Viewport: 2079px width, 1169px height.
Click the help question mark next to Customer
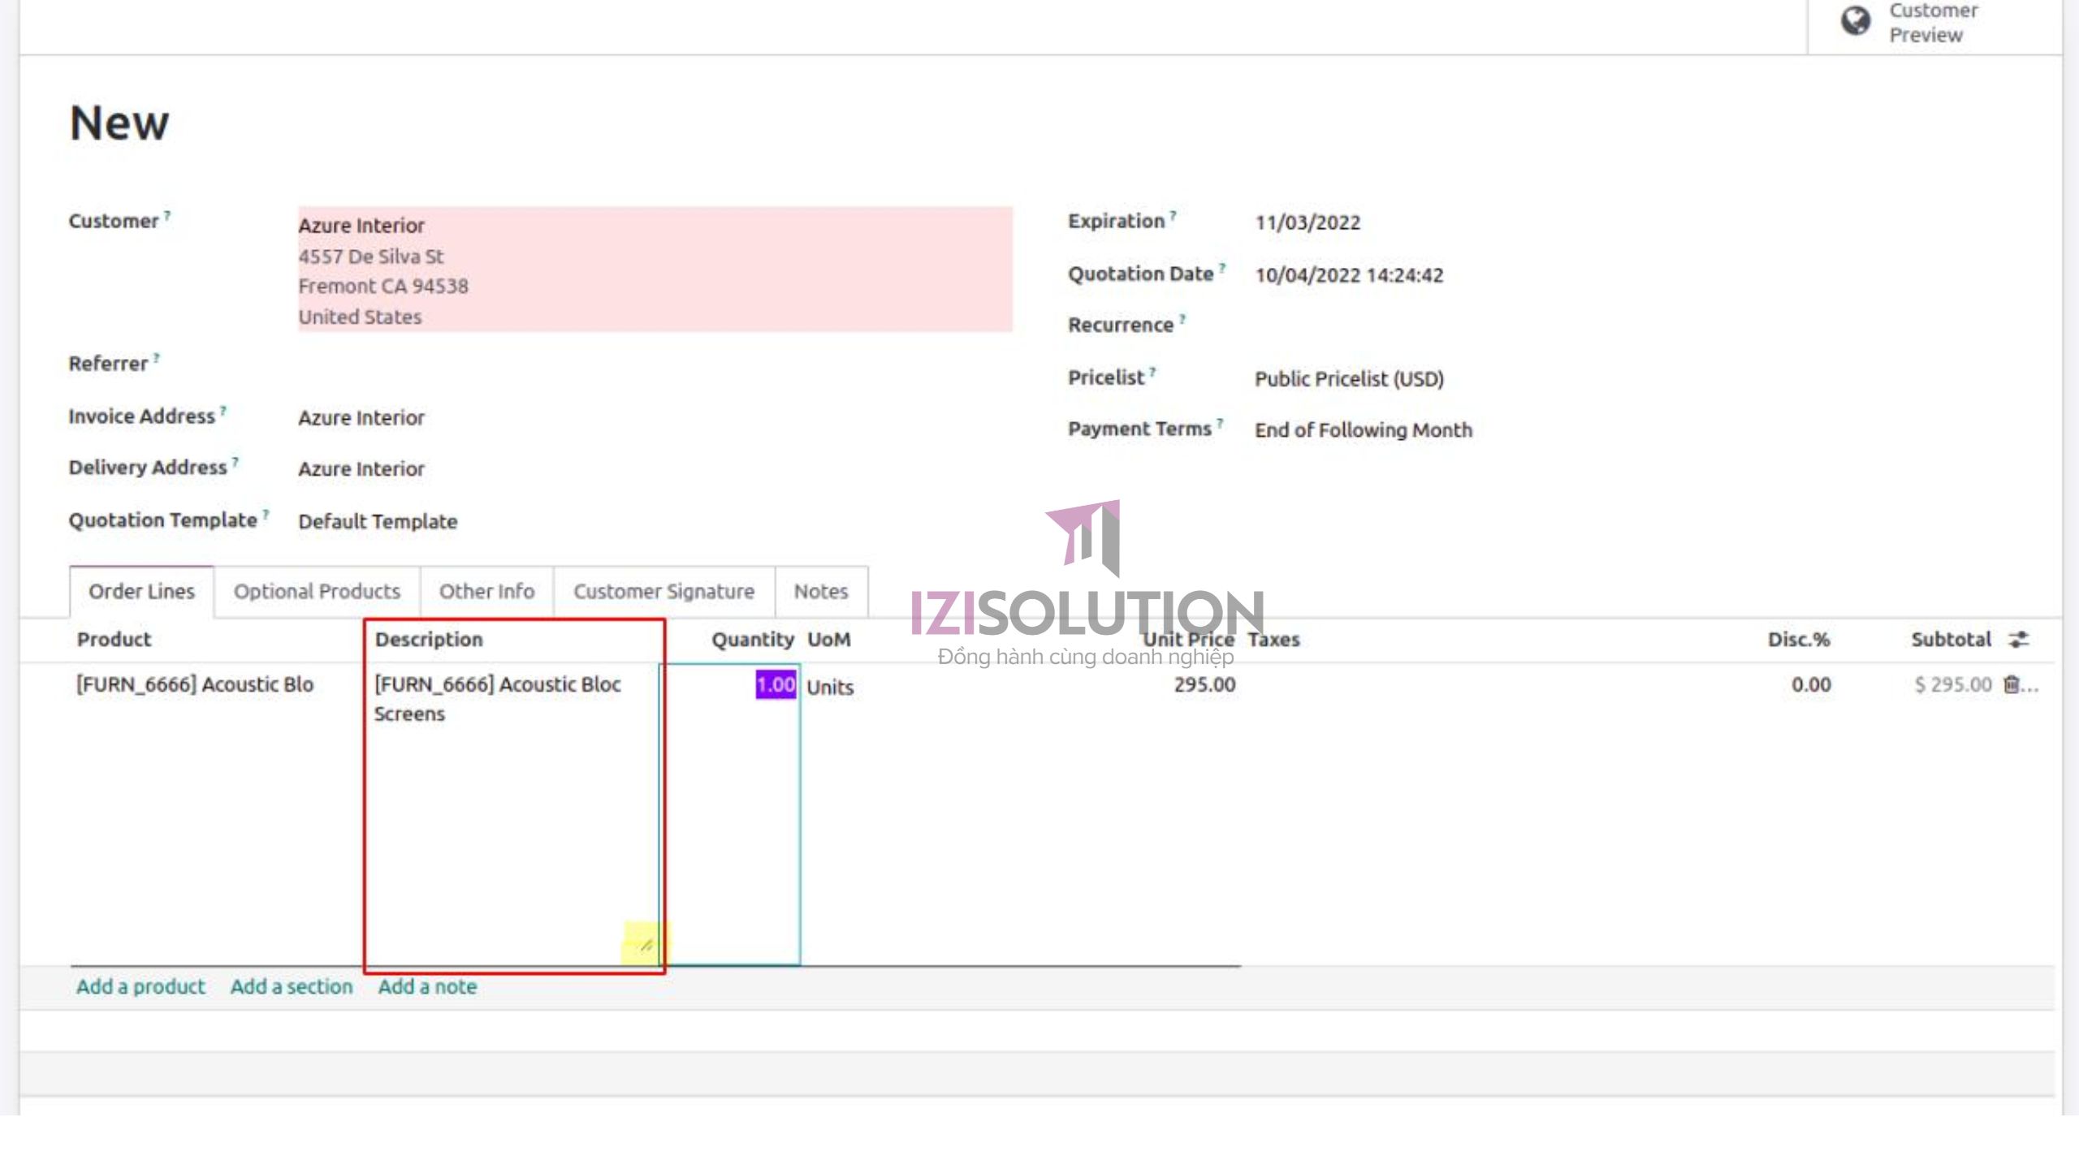pyautogui.click(x=167, y=215)
